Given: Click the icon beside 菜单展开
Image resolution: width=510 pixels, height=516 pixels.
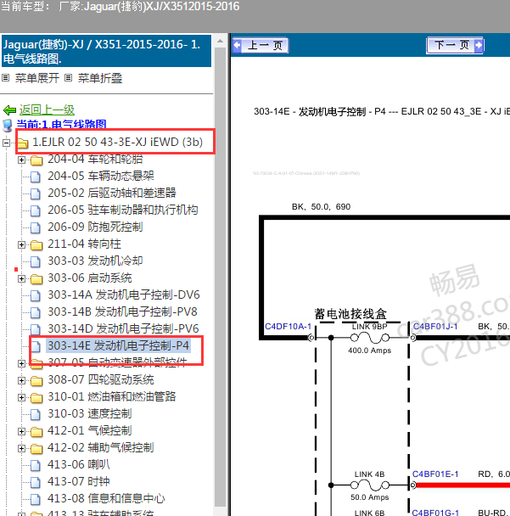Looking at the screenshot, I should click(x=6, y=78).
